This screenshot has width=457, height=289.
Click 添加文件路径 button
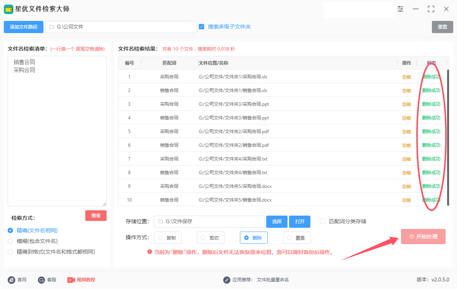[x=24, y=27]
